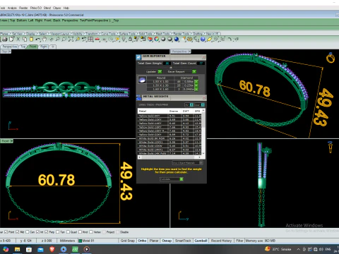Click the four-viewport grid layout icon

90,40
